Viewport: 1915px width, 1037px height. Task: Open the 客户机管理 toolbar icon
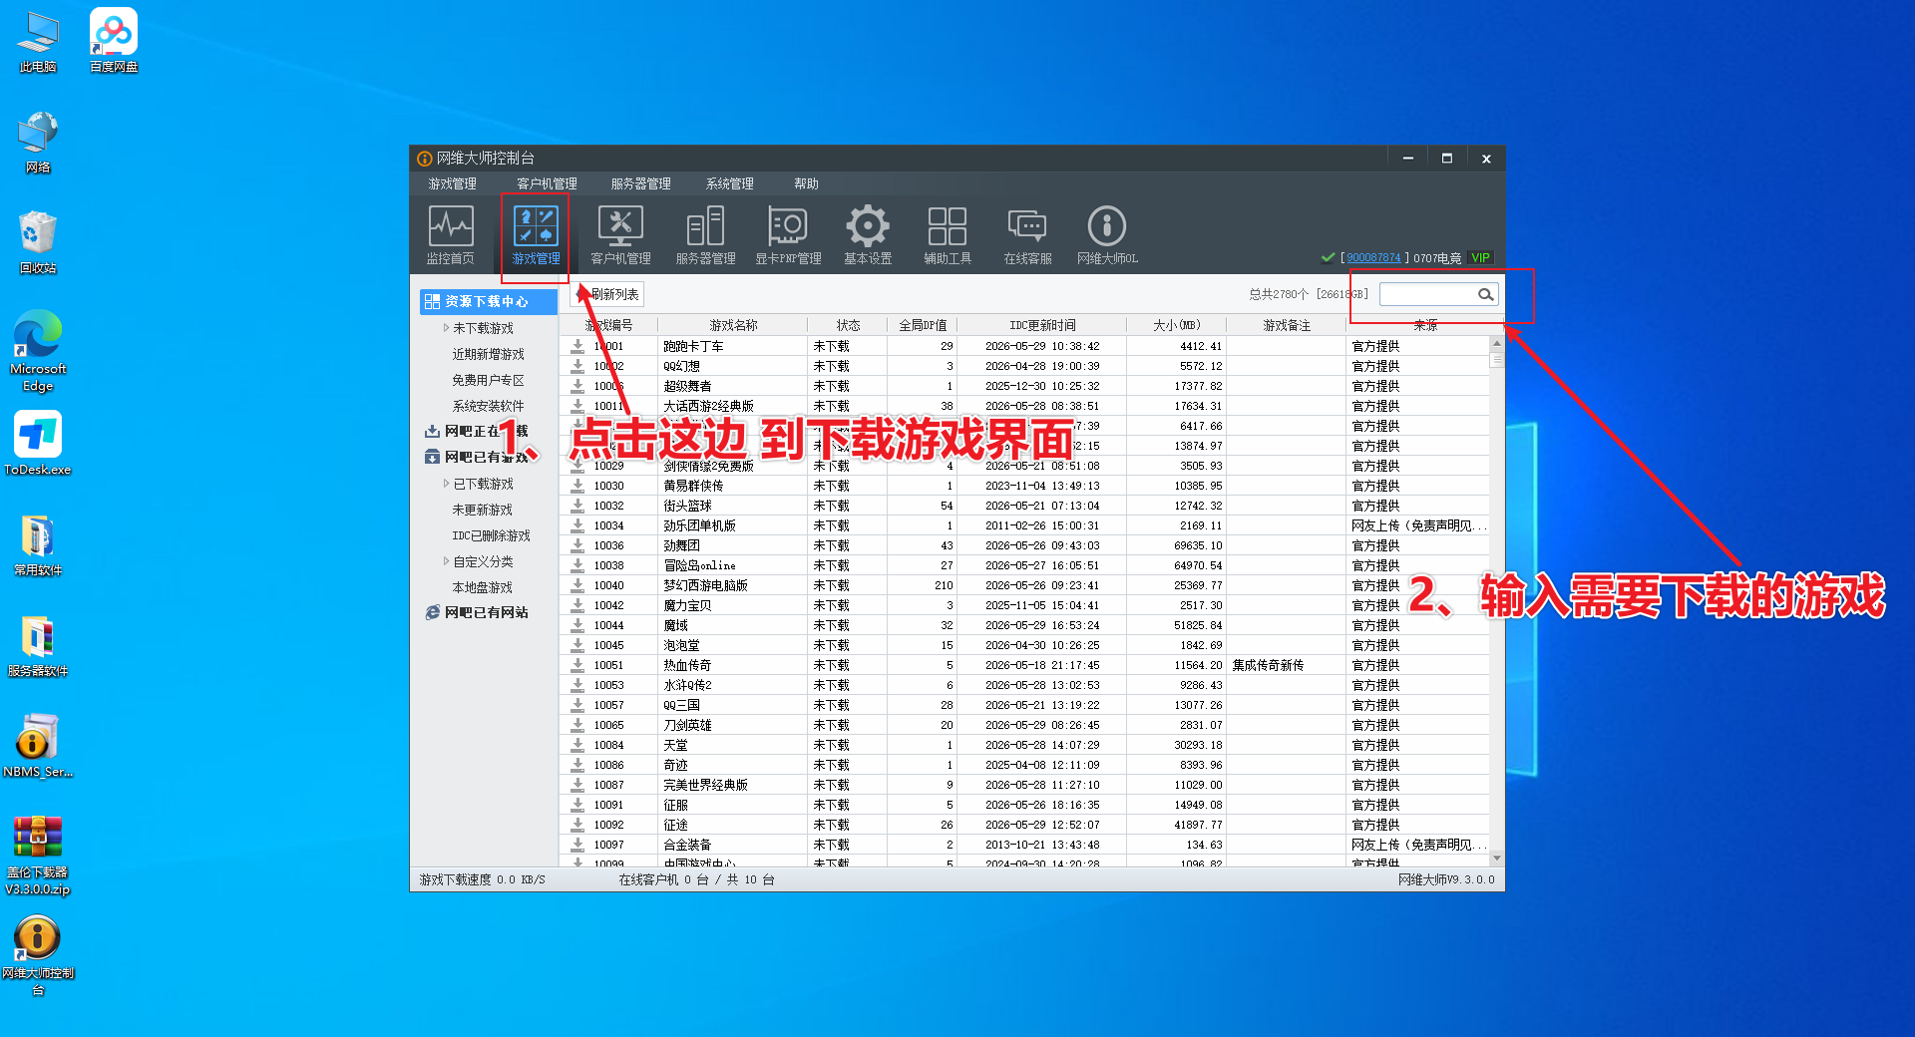tap(620, 235)
